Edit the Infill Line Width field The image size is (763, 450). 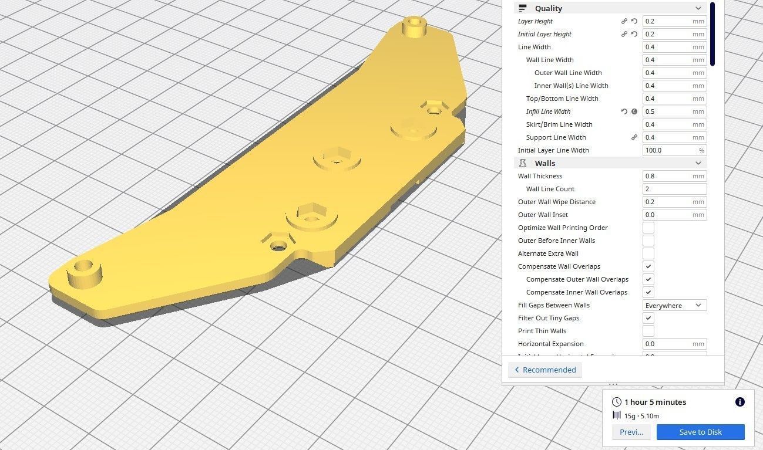pyautogui.click(x=674, y=111)
